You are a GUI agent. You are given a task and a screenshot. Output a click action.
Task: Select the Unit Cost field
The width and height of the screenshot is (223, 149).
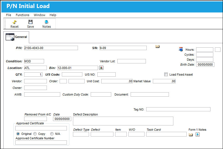click(x=117, y=81)
